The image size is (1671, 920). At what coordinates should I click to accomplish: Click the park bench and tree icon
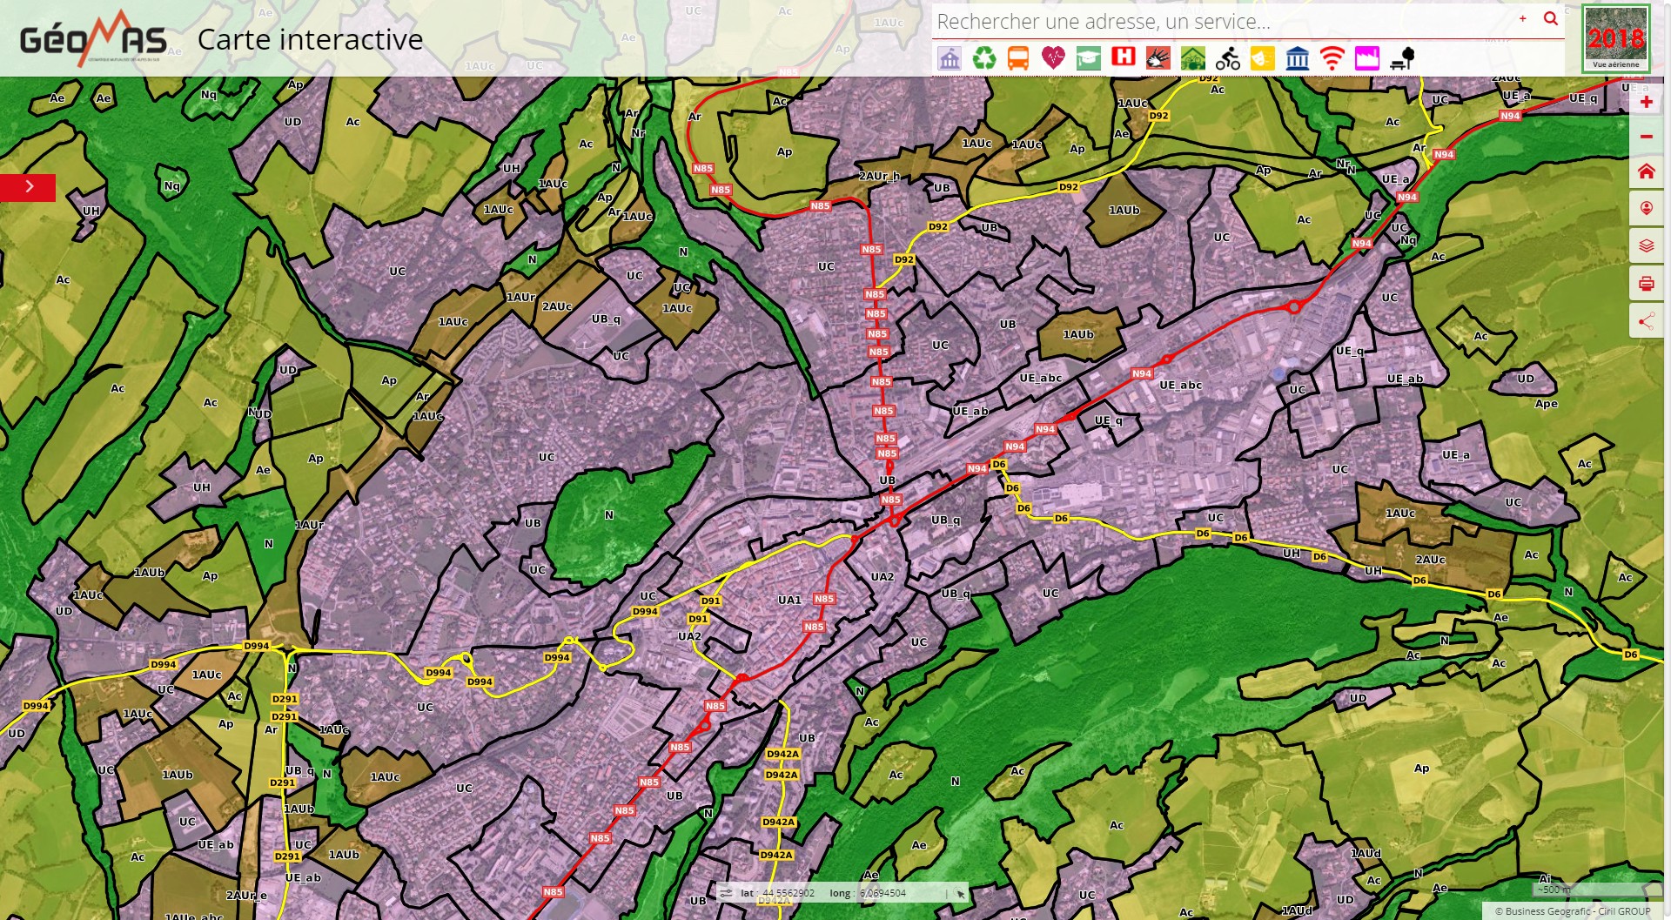(x=1402, y=58)
